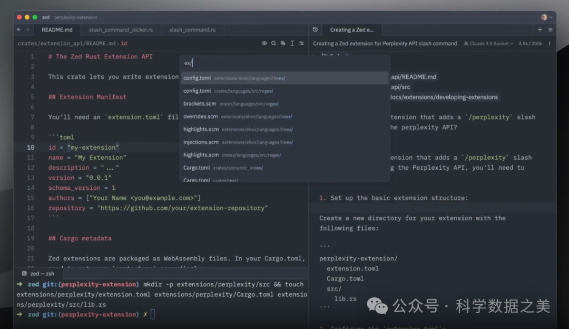Go forward with the right arrow
Screen dimensions: 569x329
[x=27, y=30]
